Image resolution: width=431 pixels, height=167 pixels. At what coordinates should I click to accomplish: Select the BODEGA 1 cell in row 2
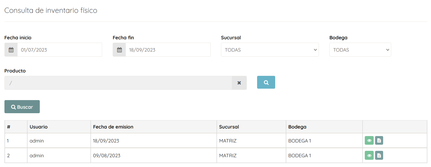point(324,156)
